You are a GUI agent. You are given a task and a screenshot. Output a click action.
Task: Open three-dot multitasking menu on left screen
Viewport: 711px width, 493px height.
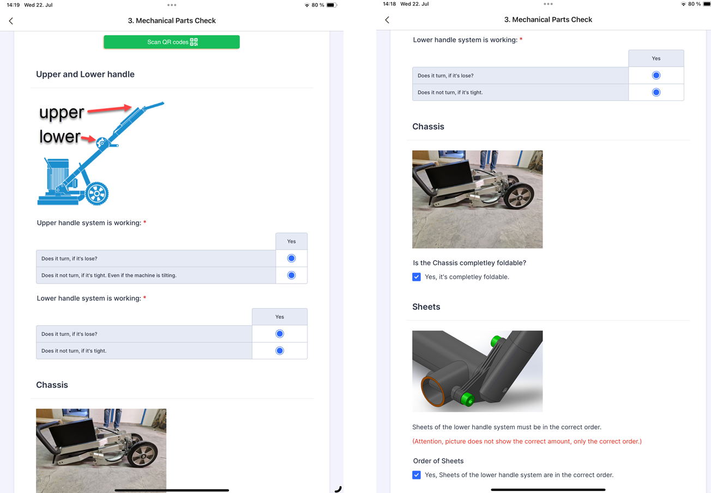coord(172,5)
